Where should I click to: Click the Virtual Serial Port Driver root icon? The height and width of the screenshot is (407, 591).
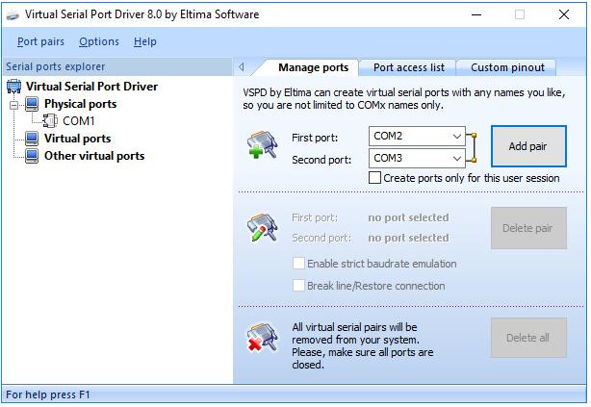click(14, 87)
